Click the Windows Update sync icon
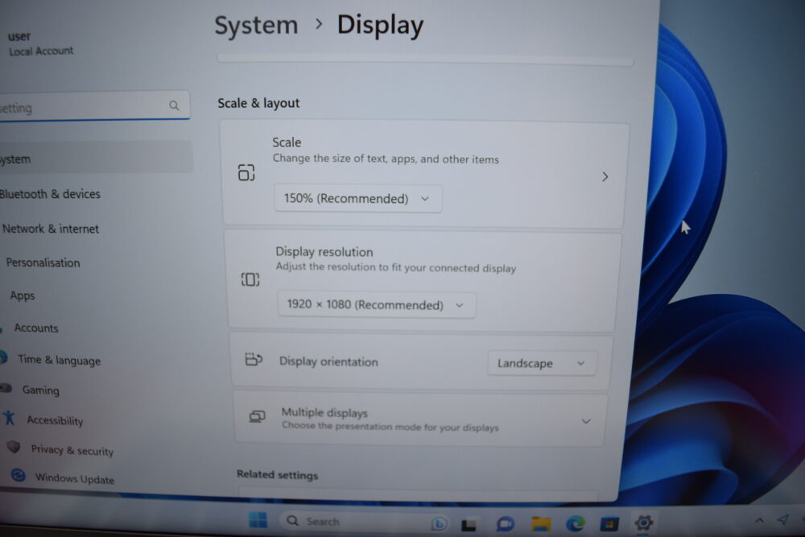Image resolution: width=805 pixels, height=537 pixels. (x=18, y=475)
